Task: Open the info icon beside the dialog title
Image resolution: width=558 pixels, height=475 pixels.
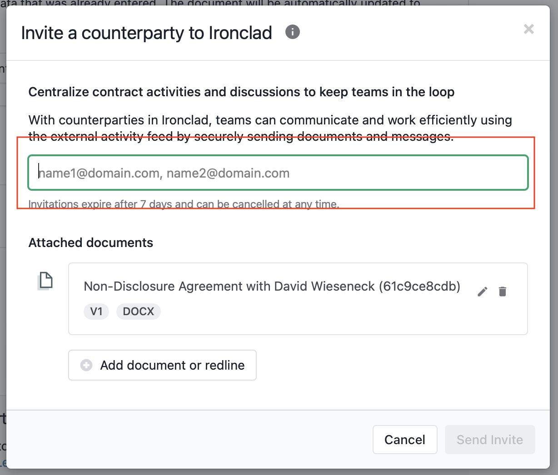Action: tap(293, 32)
